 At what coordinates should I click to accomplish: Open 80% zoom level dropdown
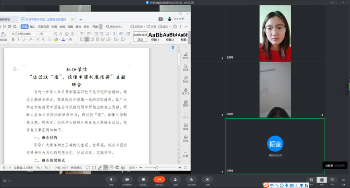(x=133, y=167)
